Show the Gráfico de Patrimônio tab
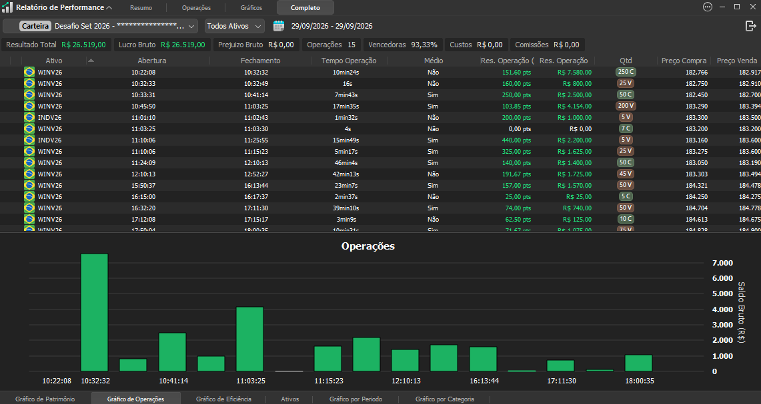This screenshot has width=761, height=404. pyautogui.click(x=45, y=399)
